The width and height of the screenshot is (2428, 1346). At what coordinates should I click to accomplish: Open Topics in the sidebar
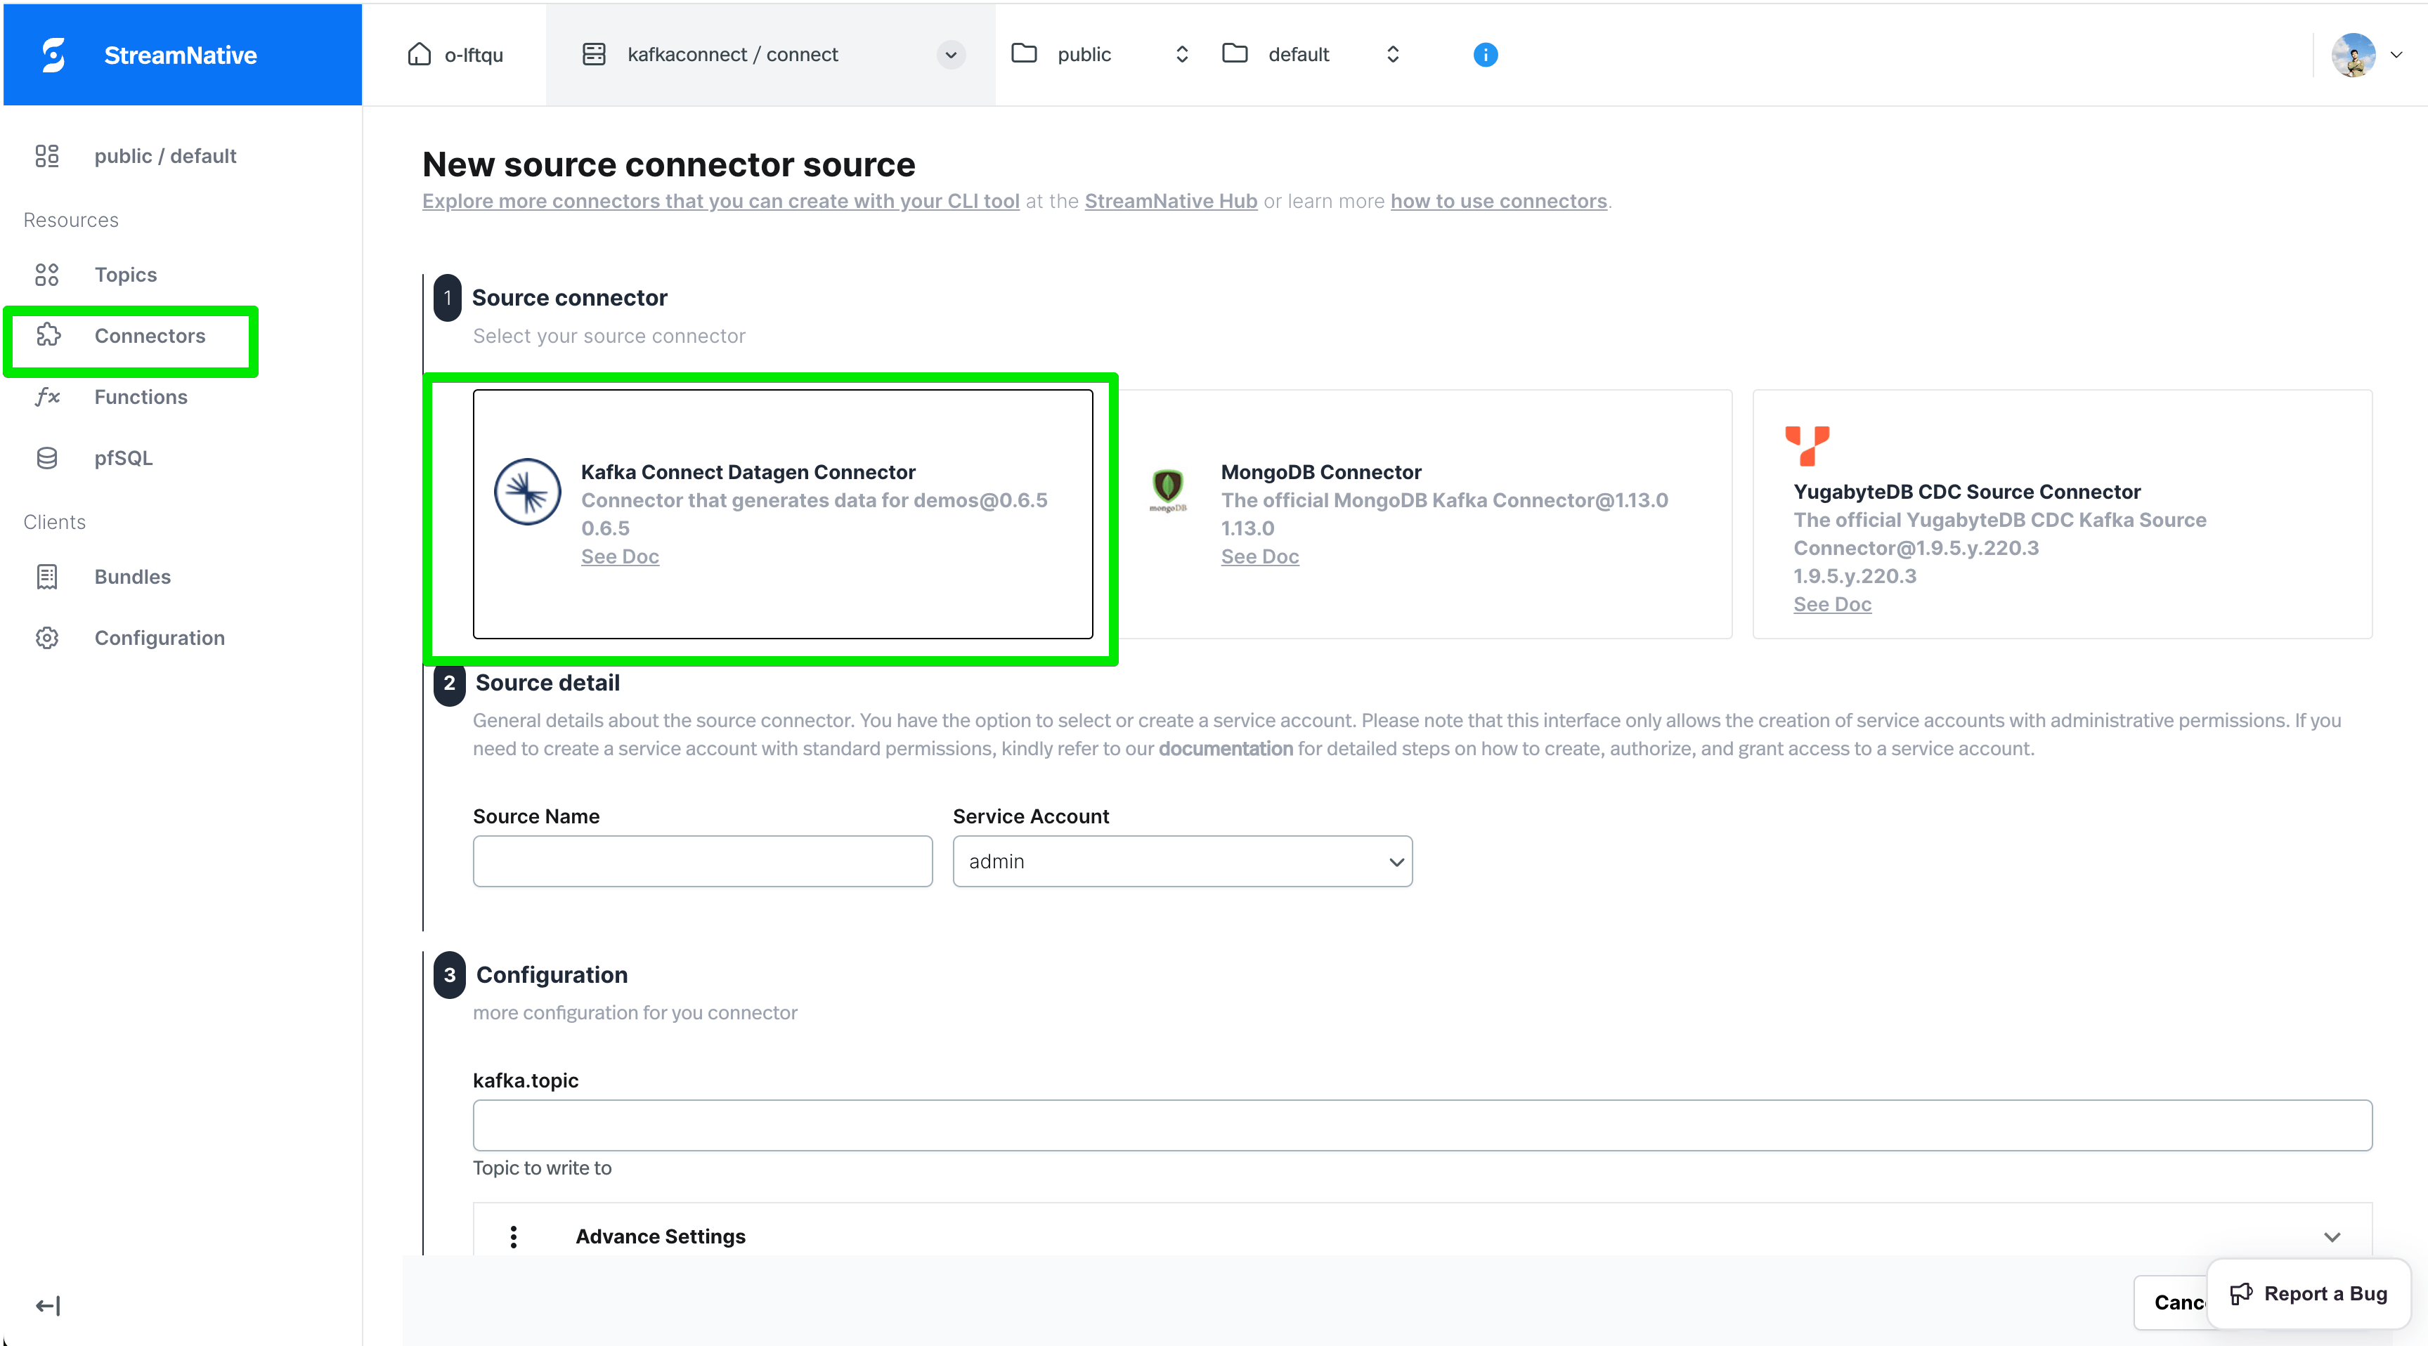pos(125,274)
